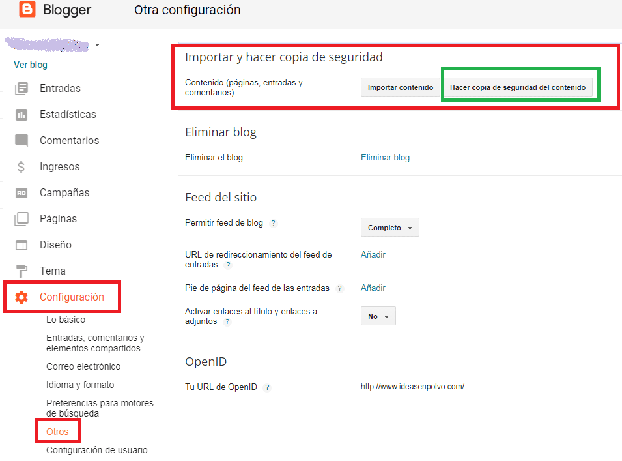Open Entradas in the sidebar
The height and width of the screenshot is (461, 622).
coord(60,88)
